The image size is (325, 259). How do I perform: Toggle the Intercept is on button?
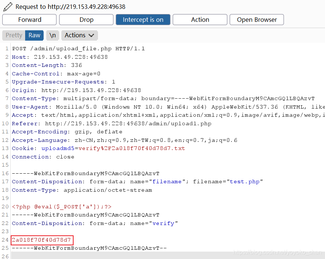click(x=143, y=20)
